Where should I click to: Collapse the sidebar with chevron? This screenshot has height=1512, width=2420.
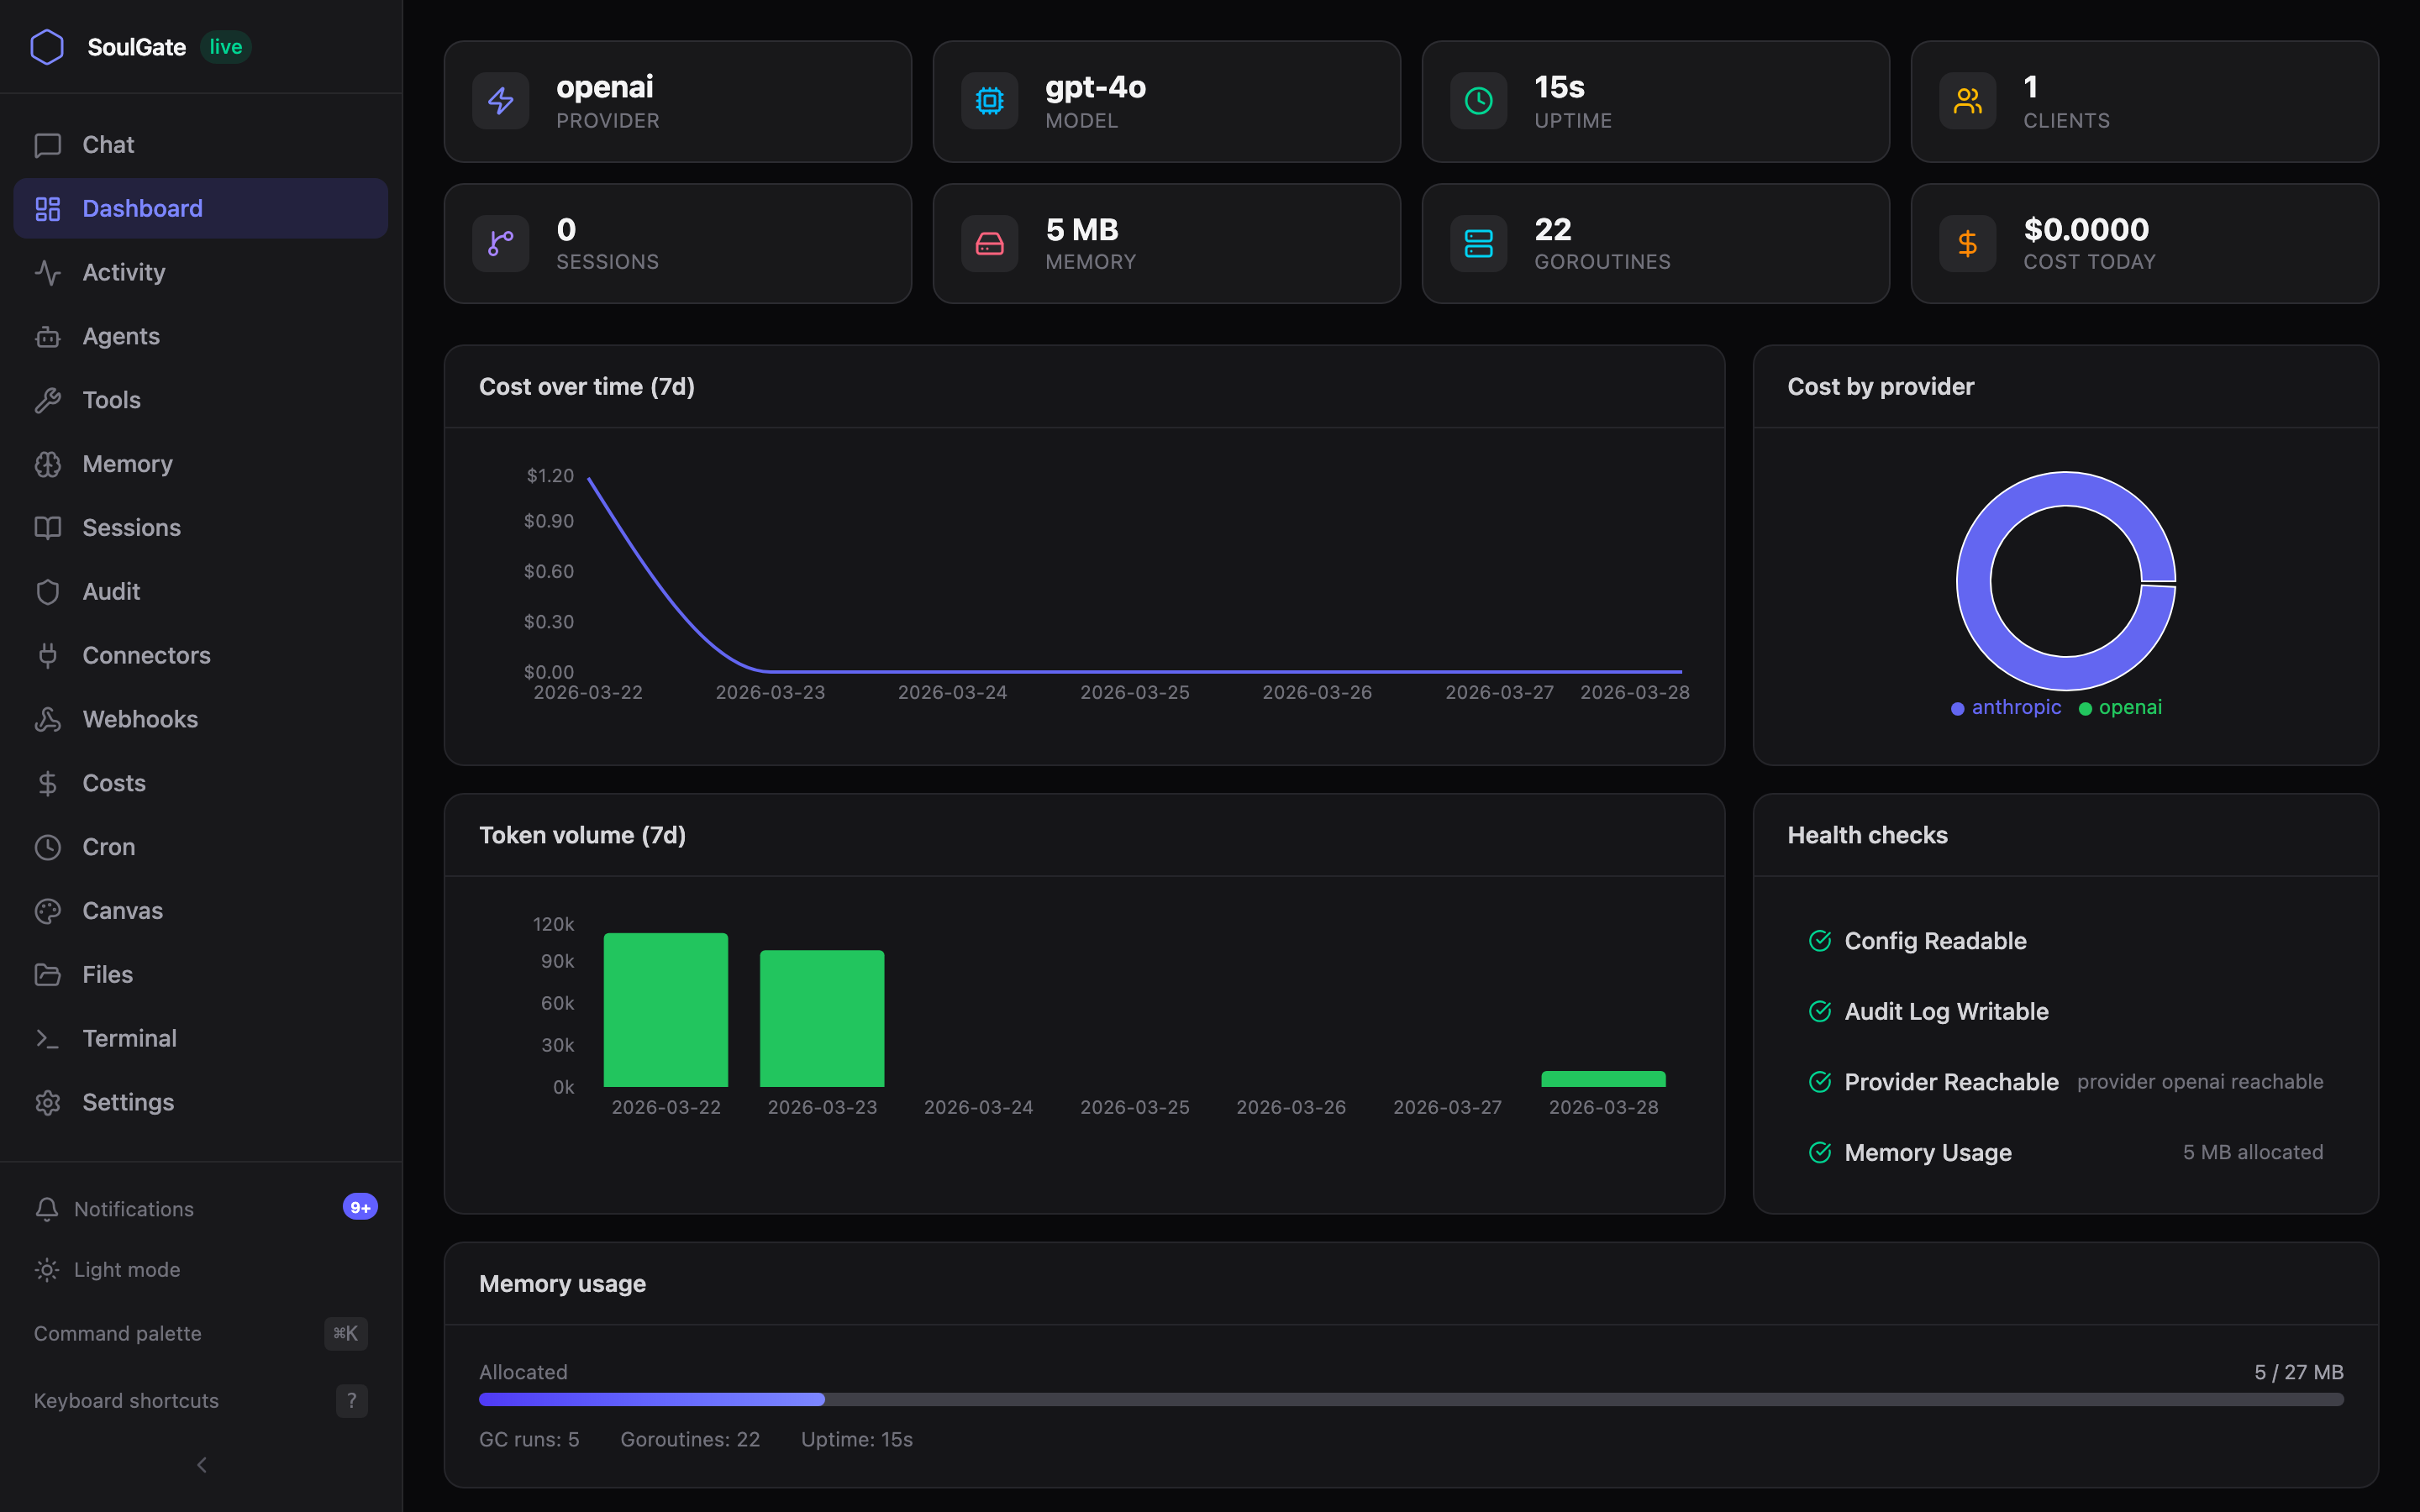pos(202,1465)
